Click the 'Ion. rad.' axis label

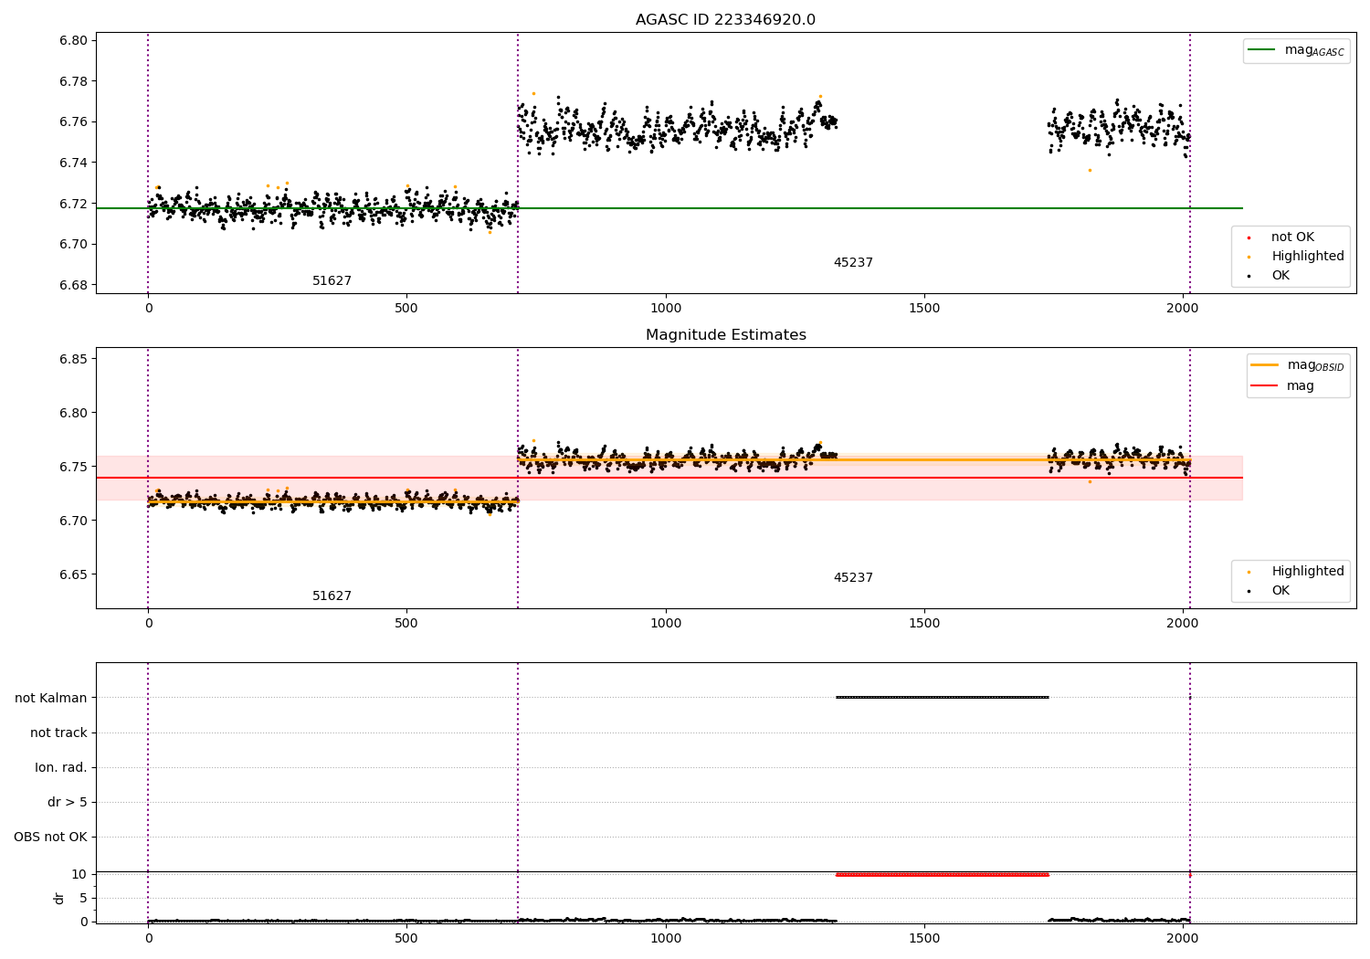coord(61,767)
